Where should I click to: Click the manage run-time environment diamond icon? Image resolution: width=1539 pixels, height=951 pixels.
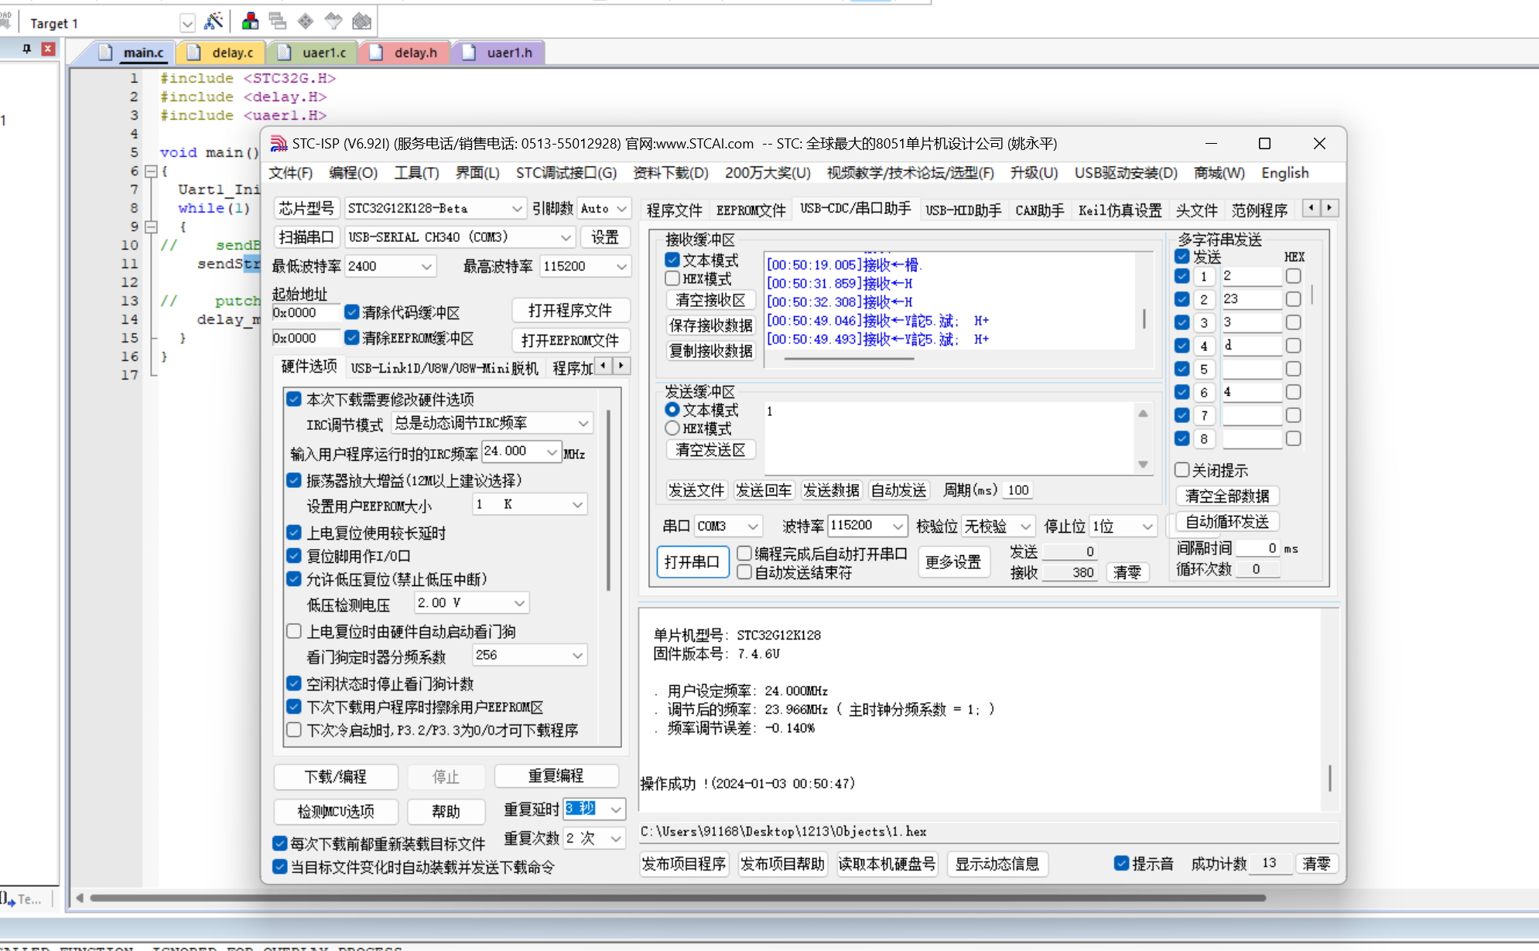(306, 22)
